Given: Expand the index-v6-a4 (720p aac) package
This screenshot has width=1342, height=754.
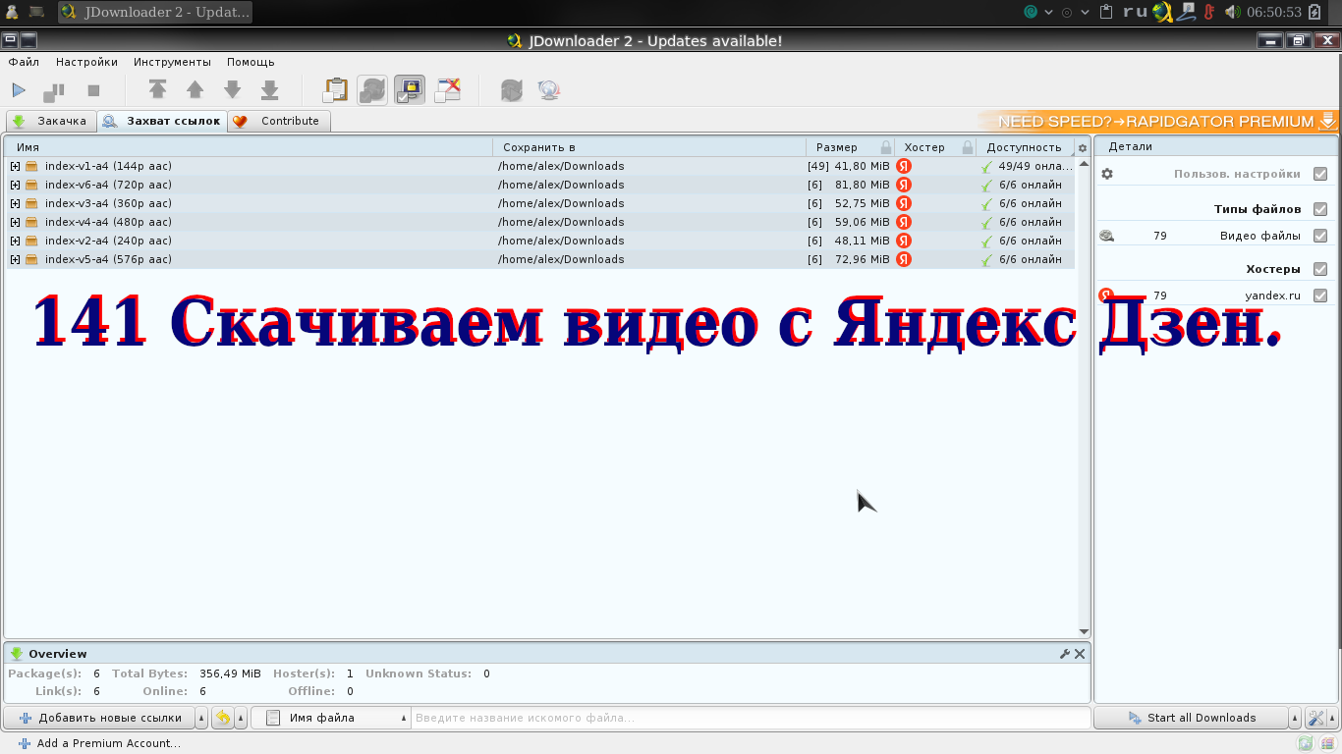Looking at the screenshot, I should 15,185.
